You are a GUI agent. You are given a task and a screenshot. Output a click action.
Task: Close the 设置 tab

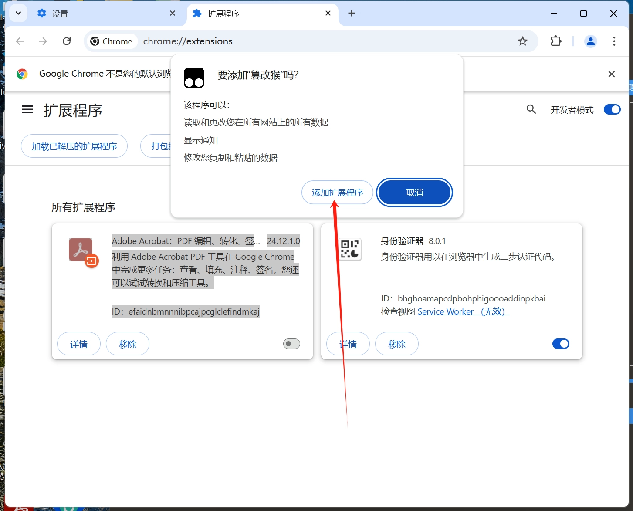click(173, 14)
